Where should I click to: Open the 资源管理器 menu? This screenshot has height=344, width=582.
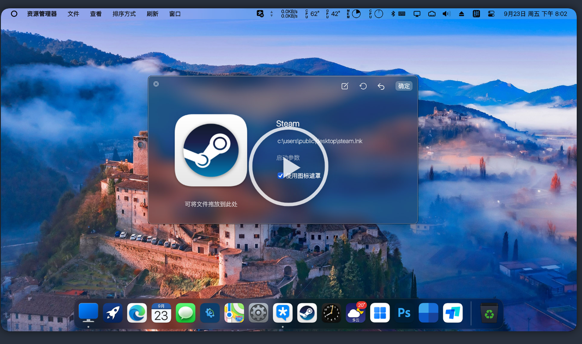42,14
